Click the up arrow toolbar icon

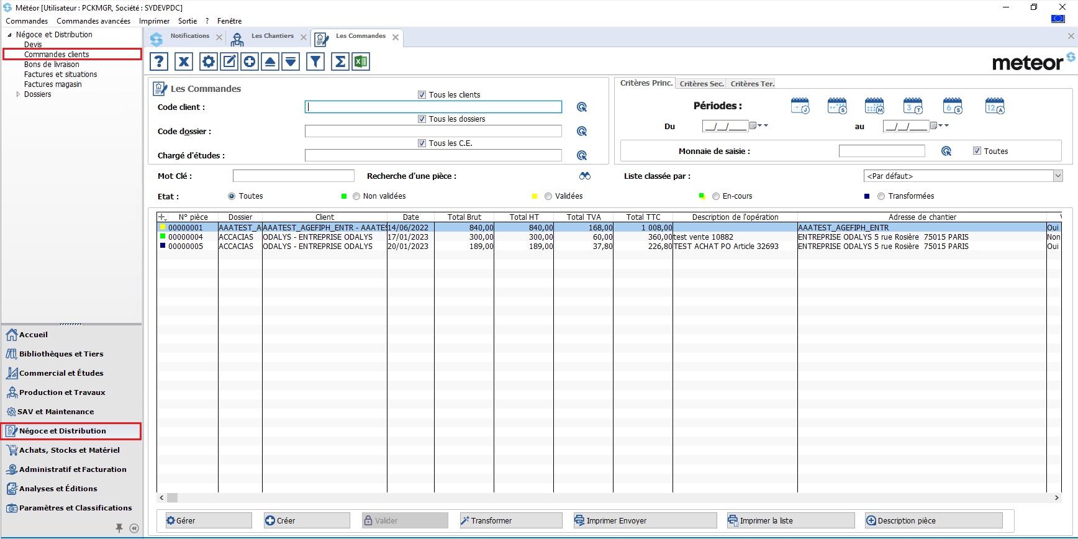(x=270, y=61)
